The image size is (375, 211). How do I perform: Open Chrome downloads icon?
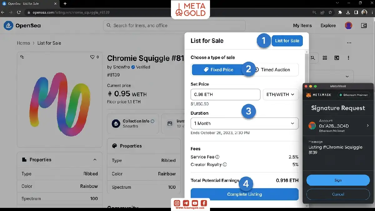[348, 12]
